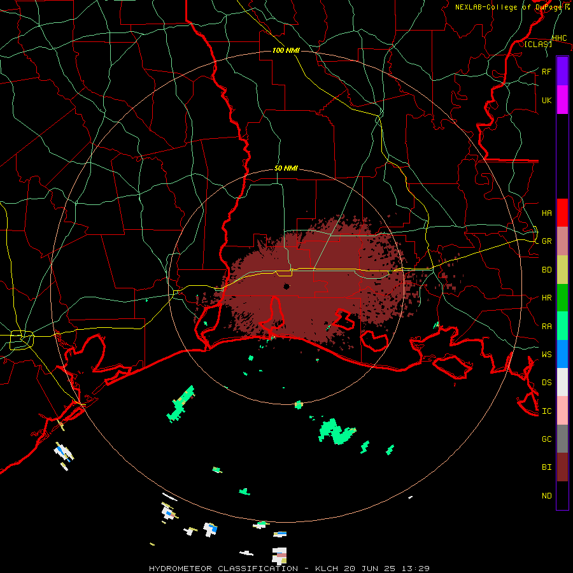Click the mint green RA legend swatch
Image resolution: width=573 pixels, height=573 pixels.
[x=562, y=326]
